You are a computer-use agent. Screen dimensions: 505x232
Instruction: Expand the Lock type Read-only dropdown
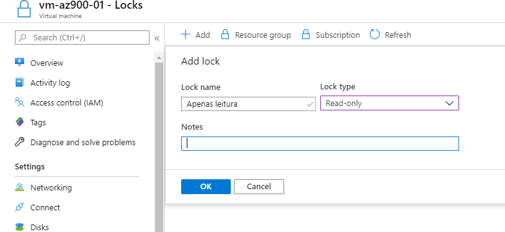[390, 103]
